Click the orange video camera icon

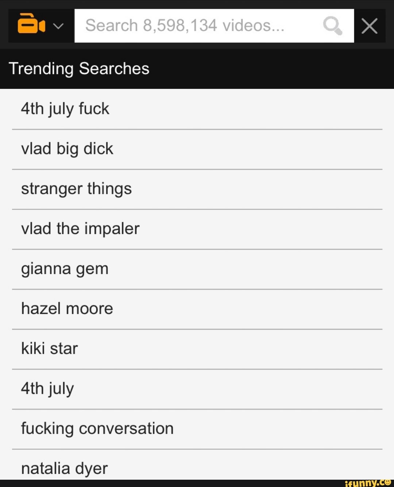[31, 24]
